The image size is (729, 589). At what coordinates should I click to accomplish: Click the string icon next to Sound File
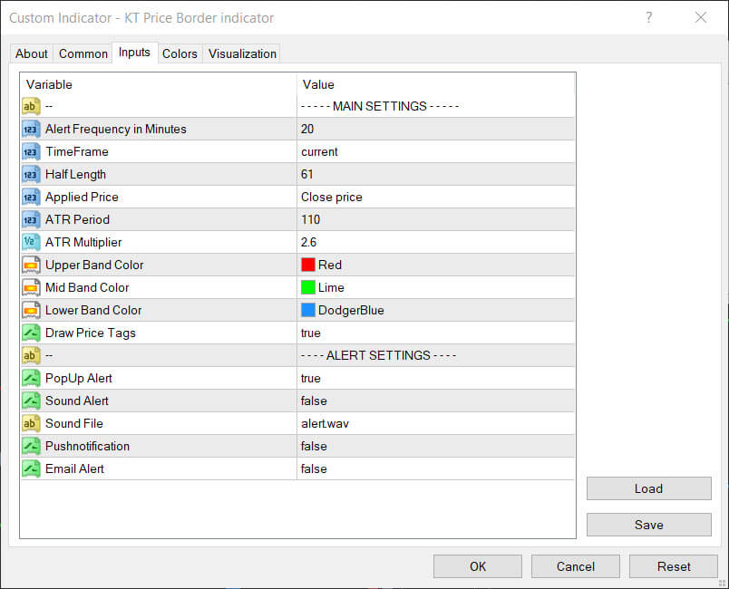(x=31, y=424)
